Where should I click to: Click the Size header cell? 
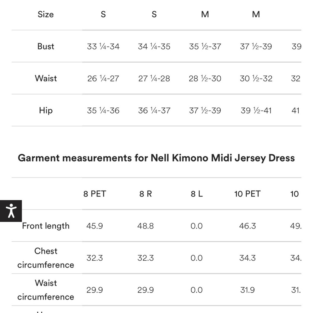[x=46, y=14]
